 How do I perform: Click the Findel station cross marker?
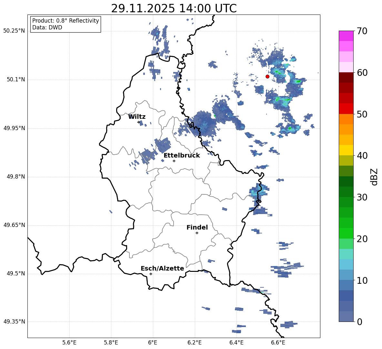(x=197, y=233)
